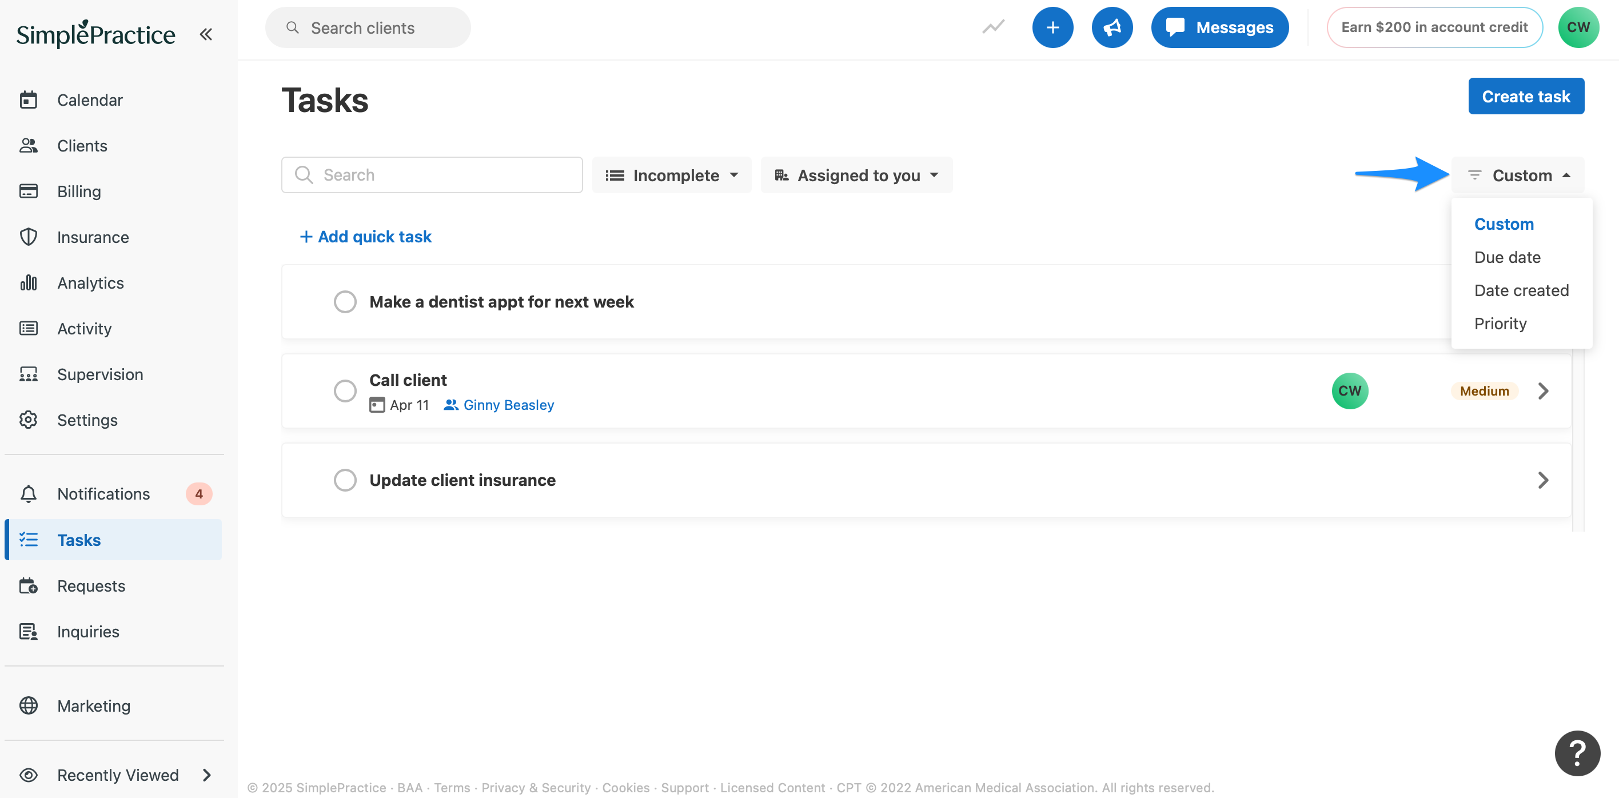Expand the Call client task chevron
Screen dimensions: 1619x798
1543,391
